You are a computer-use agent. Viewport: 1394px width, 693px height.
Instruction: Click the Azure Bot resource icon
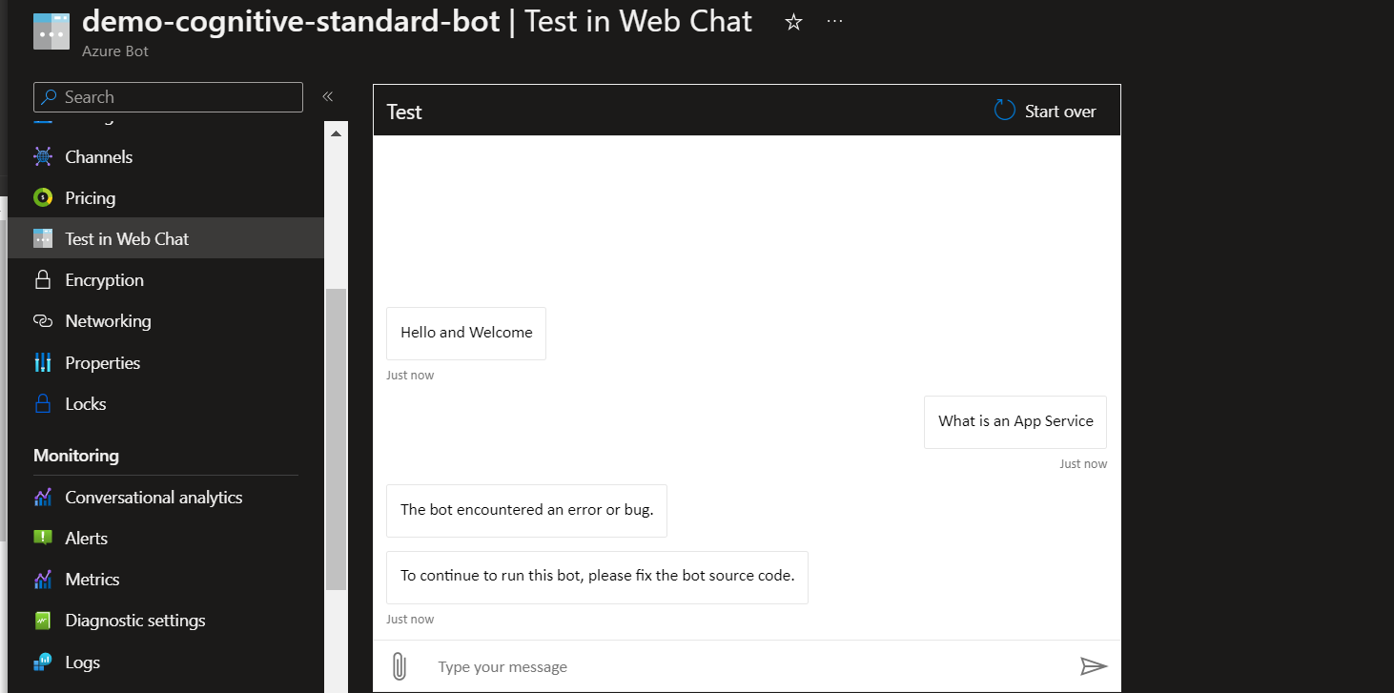51,32
